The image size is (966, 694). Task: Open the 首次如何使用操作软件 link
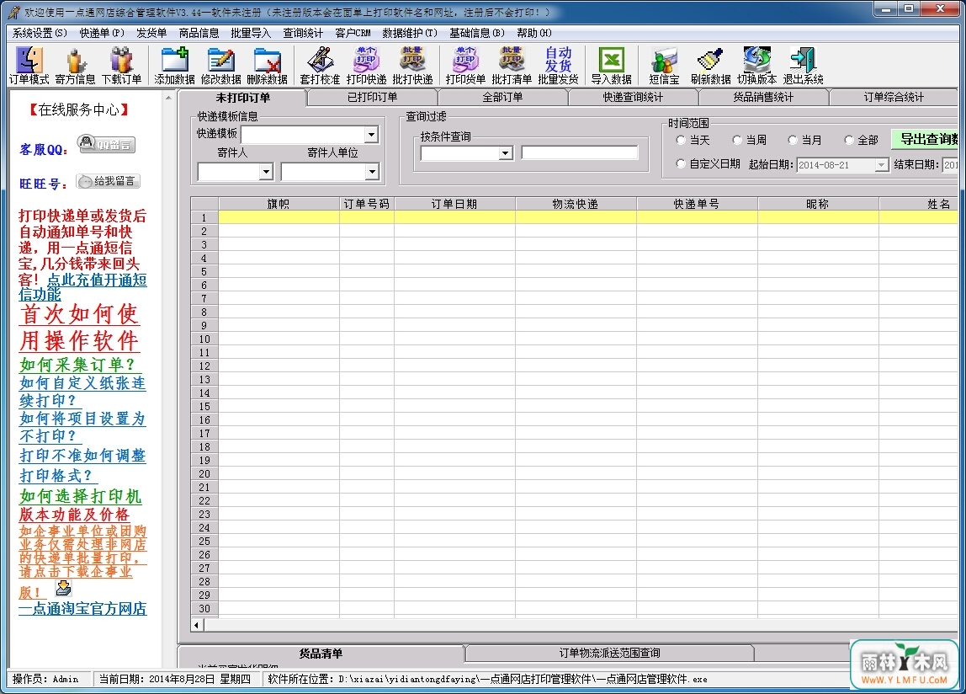[79, 328]
